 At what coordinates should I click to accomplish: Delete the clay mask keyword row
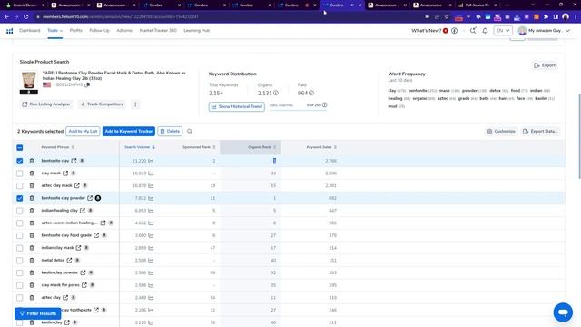tap(32, 173)
